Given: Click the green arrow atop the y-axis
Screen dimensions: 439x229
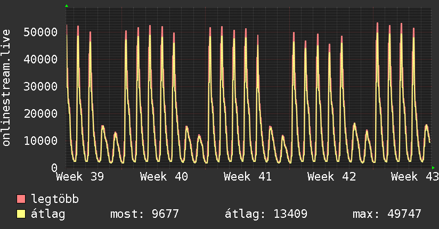Looking at the screenshot, I should pyautogui.click(x=67, y=6).
